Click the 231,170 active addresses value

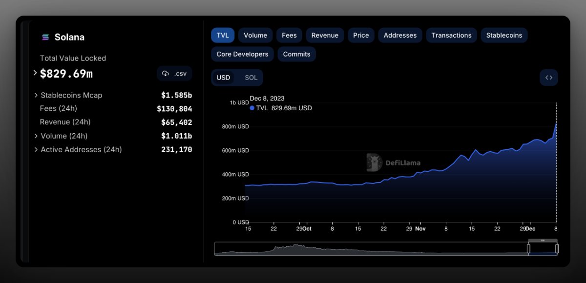177,150
